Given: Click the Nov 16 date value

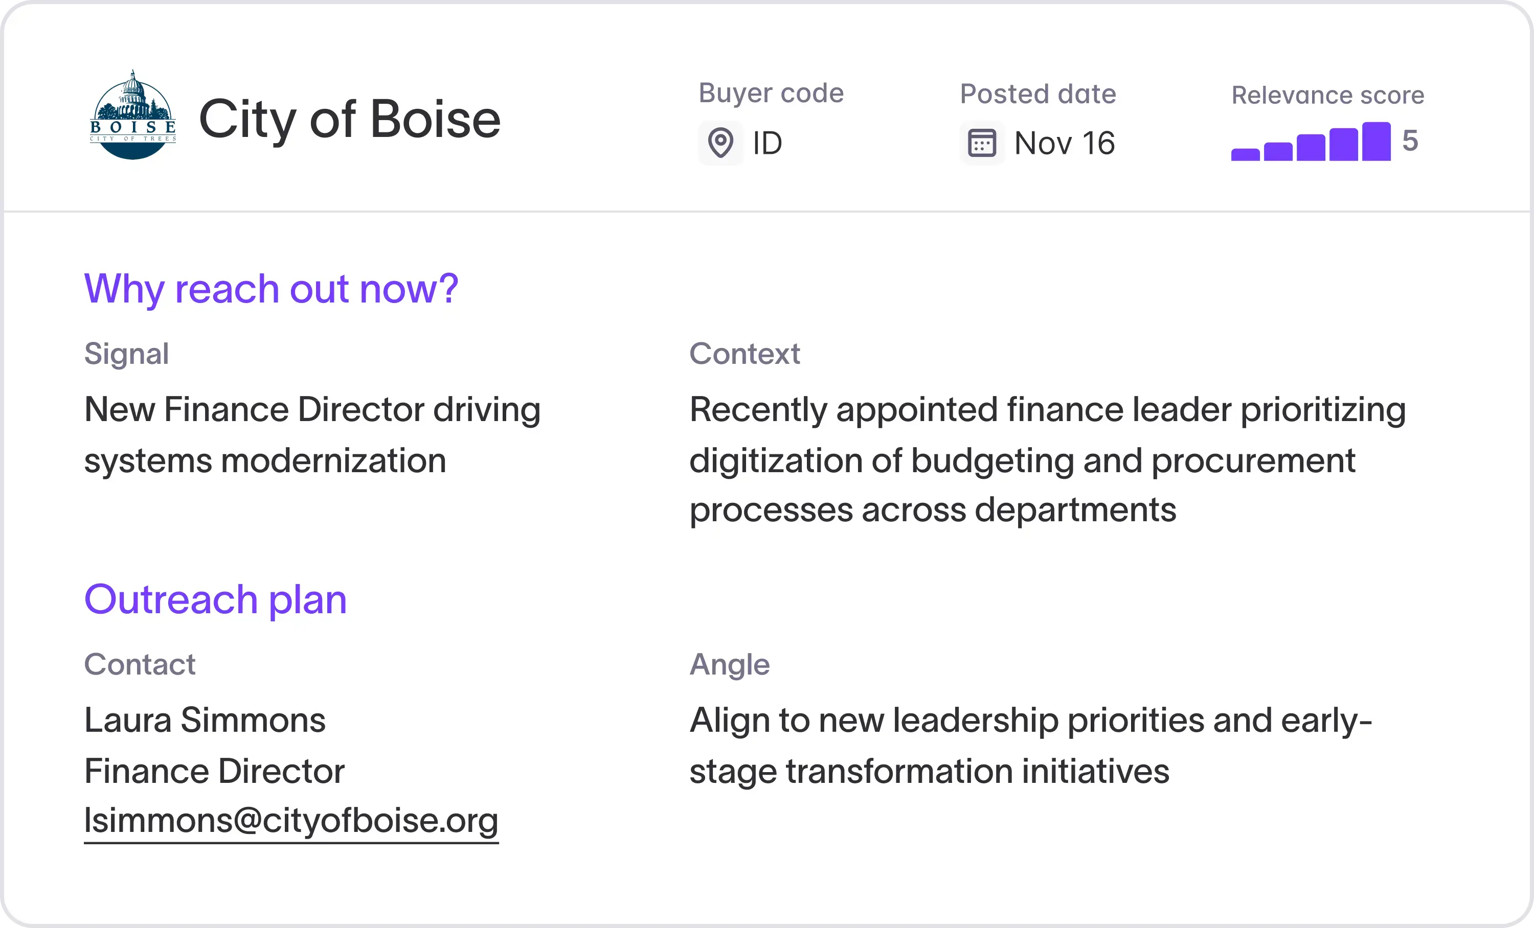Looking at the screenshot, I should [x=1064, y=143].
